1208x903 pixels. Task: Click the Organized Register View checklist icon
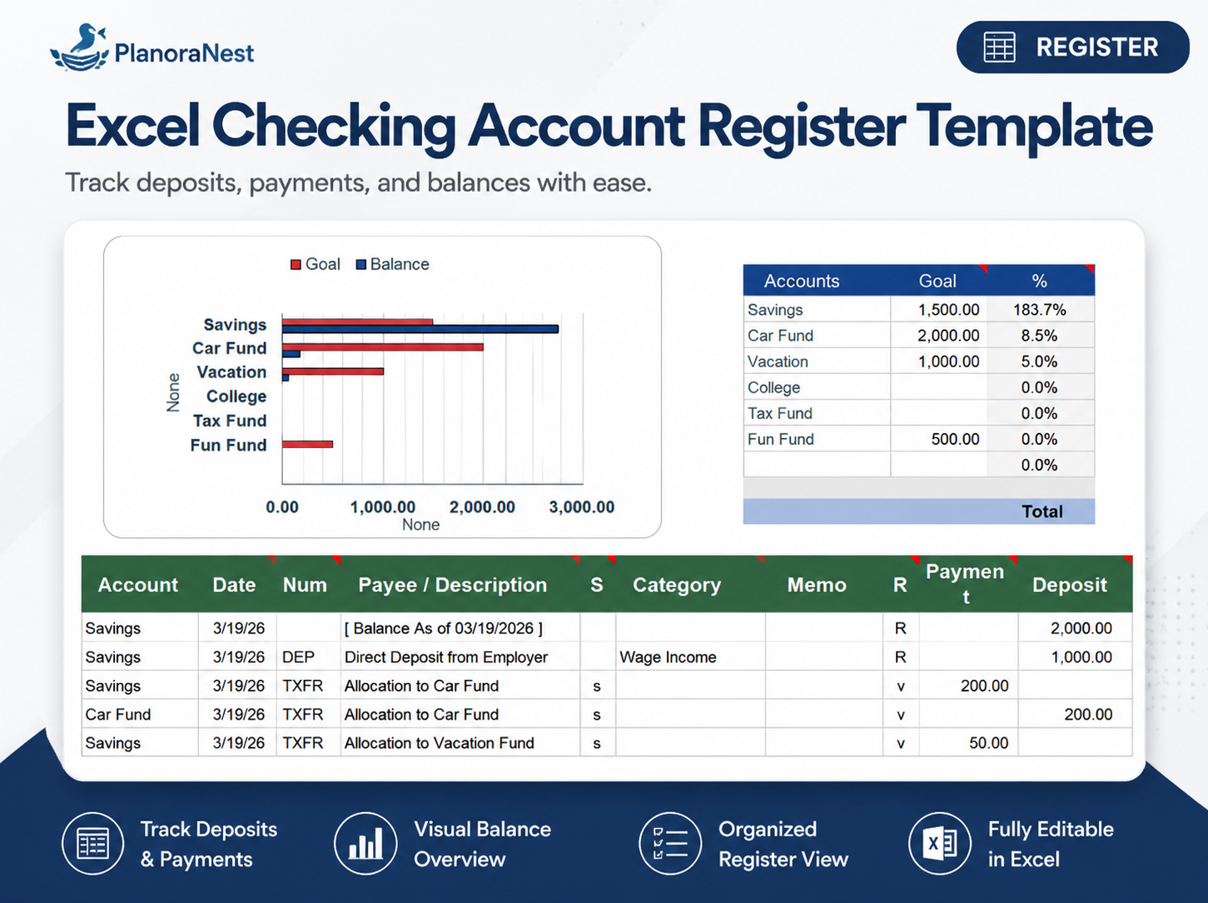[670, 843]
